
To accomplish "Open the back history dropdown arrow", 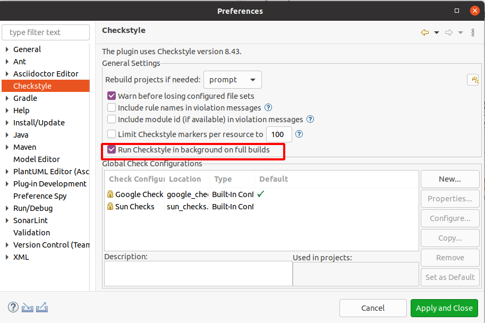I will 437,32.
